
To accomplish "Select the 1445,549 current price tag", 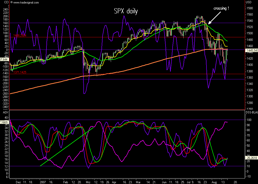I will [x=252, y=50].
